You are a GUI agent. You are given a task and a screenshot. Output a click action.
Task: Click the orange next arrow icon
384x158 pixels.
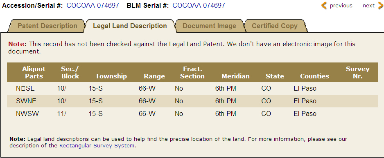(381, 5)
